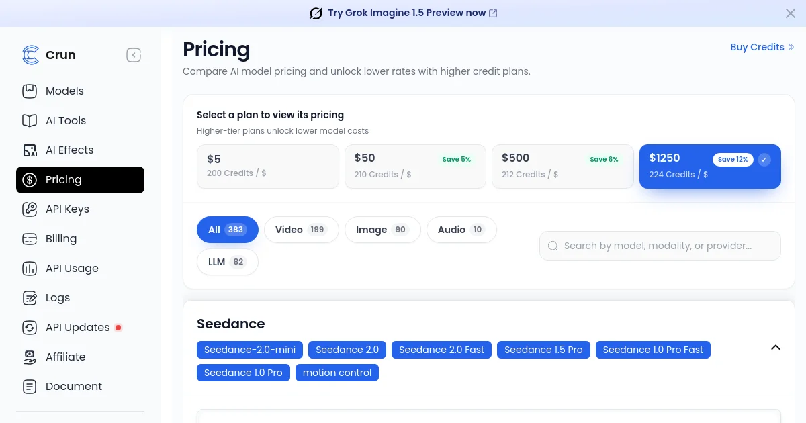806x423 pixels.
Task: Click the checkmark on the $1250 plan
Action: coord(764,160)
